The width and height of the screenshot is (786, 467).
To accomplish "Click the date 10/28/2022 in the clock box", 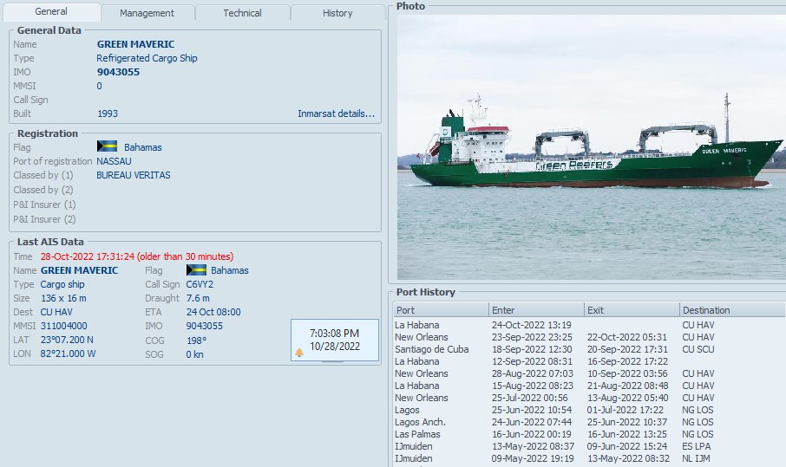I will tap(334, 347).
